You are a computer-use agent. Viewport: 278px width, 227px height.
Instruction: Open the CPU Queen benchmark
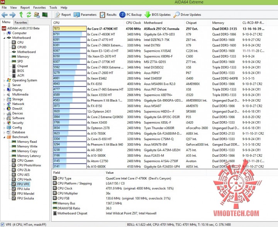click(x=25, y=161)
